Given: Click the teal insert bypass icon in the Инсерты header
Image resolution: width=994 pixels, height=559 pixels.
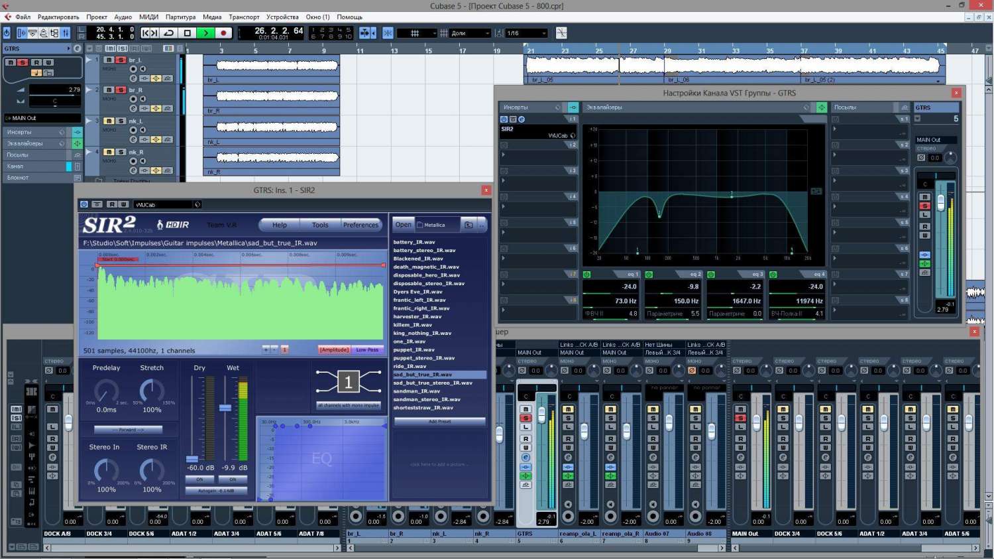Looking at the screenshot, I should 573,107.
